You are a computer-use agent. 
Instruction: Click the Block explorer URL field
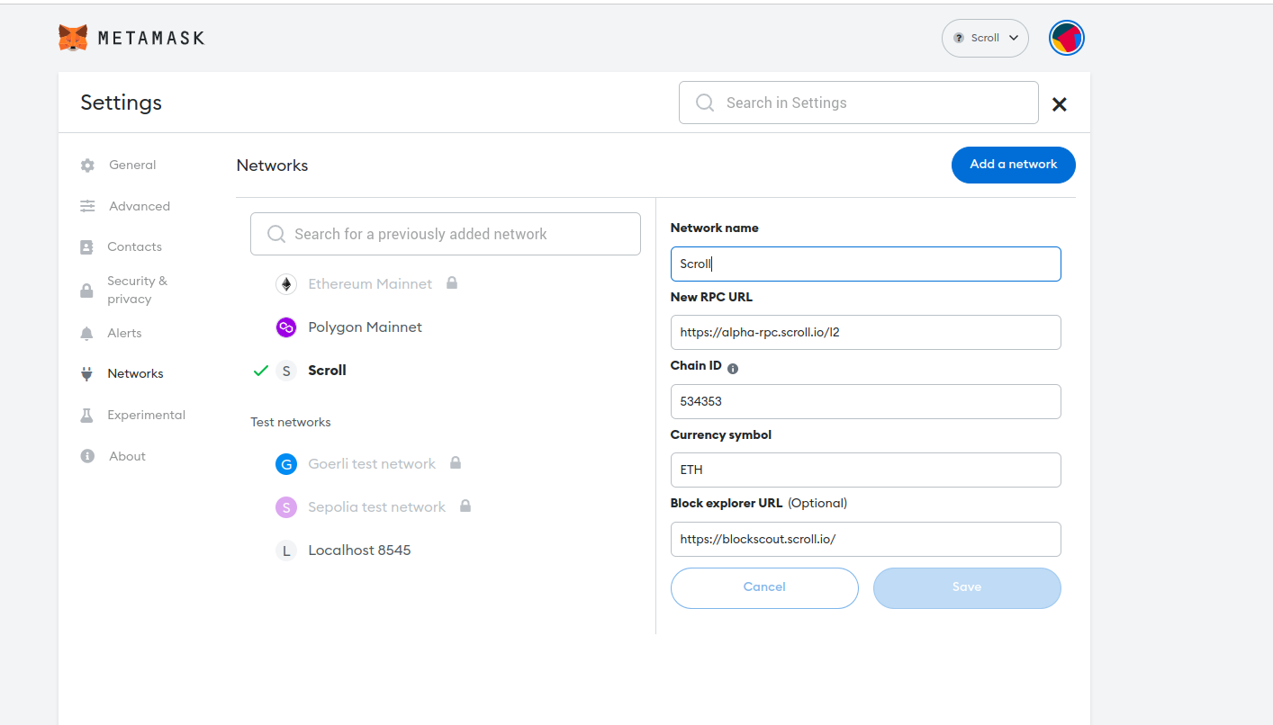point(866,539)
